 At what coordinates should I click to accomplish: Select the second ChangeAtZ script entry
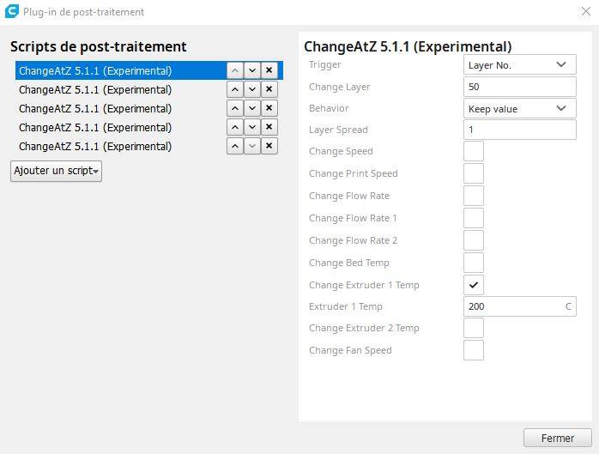point(95,89)
